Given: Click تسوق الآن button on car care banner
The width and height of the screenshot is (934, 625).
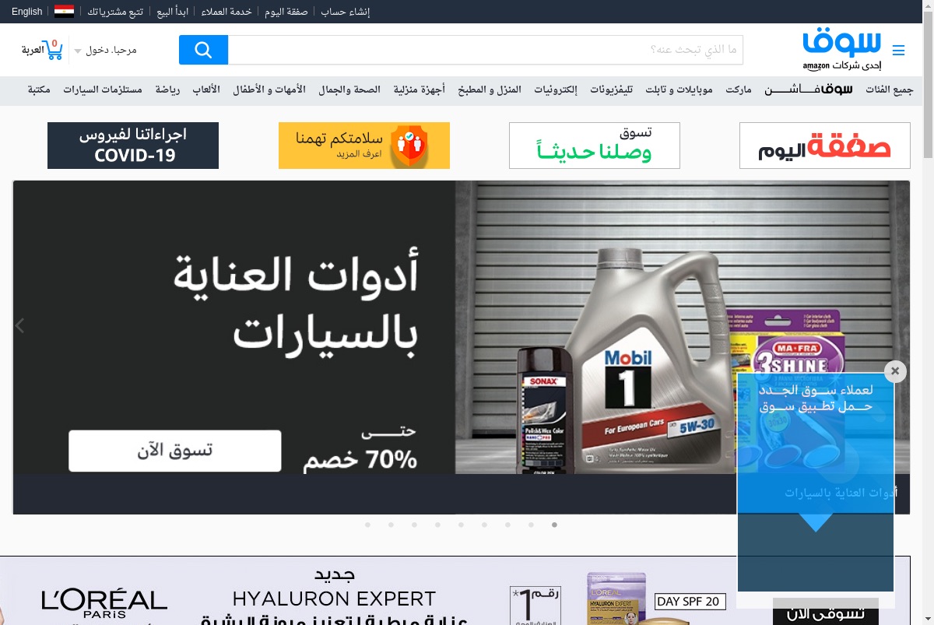Looking at the screenshot, I should point(175,451).
